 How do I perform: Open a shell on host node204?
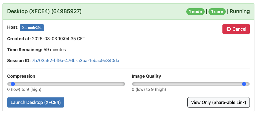32,28
